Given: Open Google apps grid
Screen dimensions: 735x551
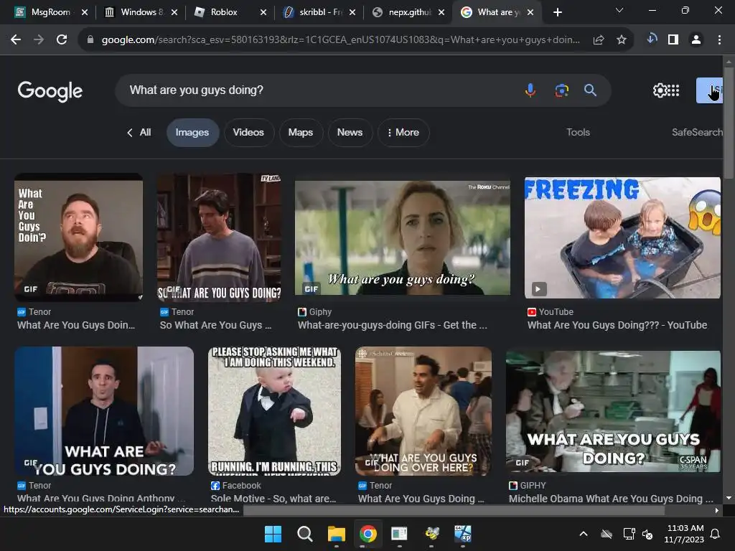Looking at the screenshot, I should [x=673, y=90].
